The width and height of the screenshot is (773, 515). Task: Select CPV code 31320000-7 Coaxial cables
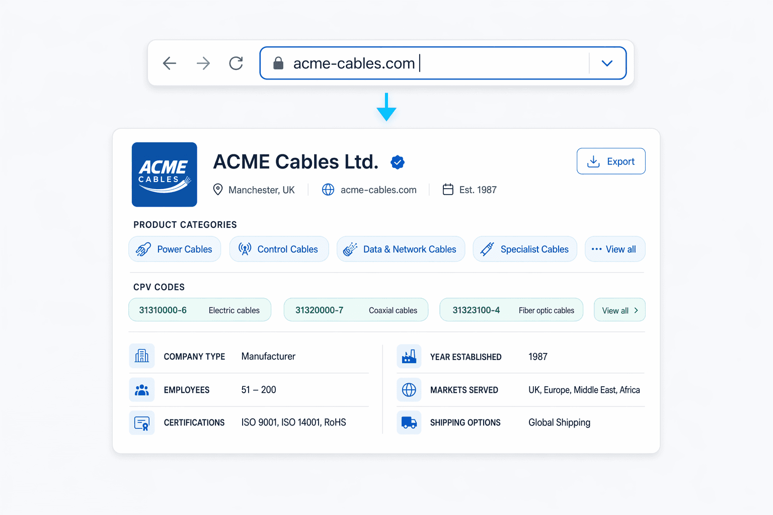pyautogui.click(x=356, y=310)
